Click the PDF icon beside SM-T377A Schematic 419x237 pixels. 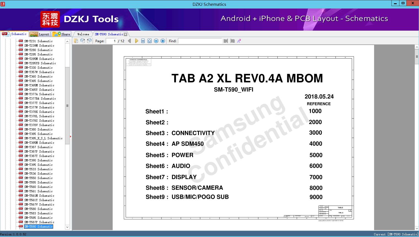tap(21, 94)
